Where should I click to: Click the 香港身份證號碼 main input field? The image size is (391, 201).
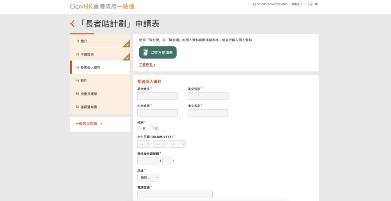coord(148,161)
